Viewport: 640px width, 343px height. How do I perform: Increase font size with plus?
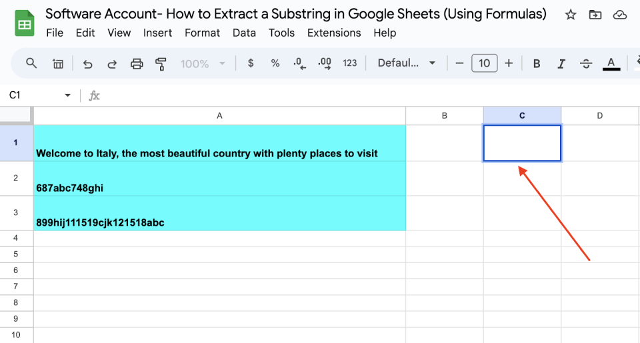point(509,63)
